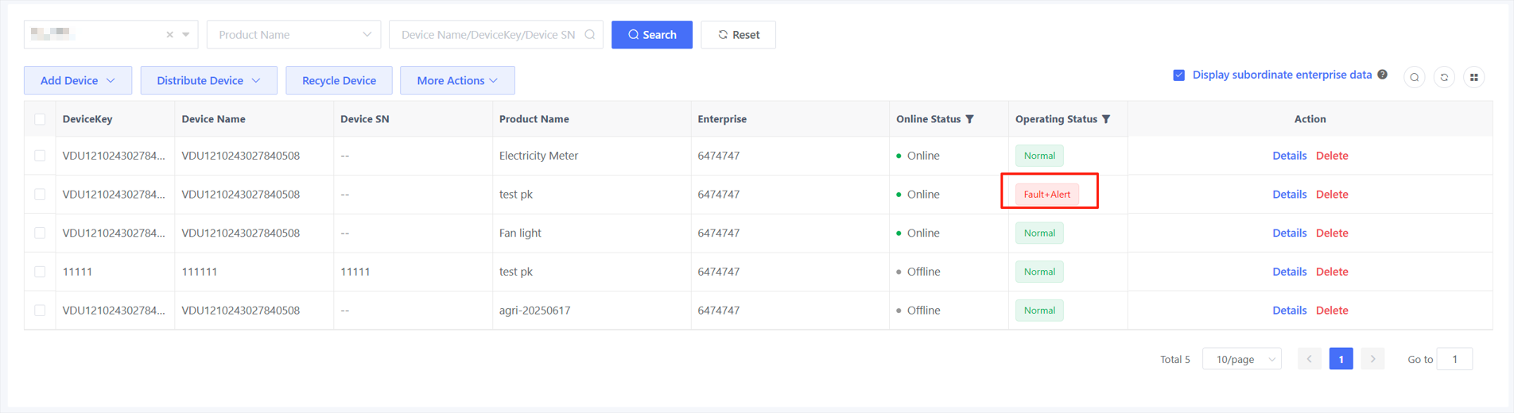The width and height of the screenshot is (1514, 413).
Task: Select all rows with the header checkbox
Action: pos(40,119)
